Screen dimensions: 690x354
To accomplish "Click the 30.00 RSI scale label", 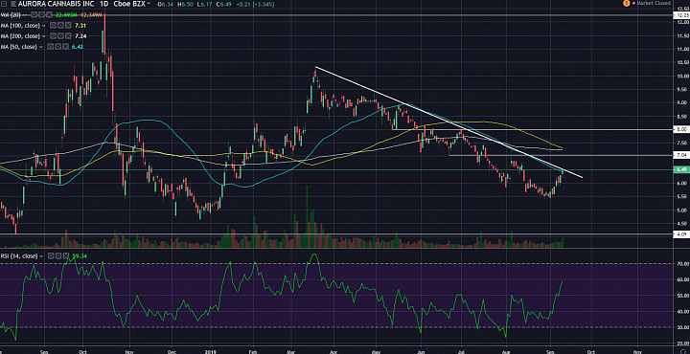I will (x=683, y=327).
